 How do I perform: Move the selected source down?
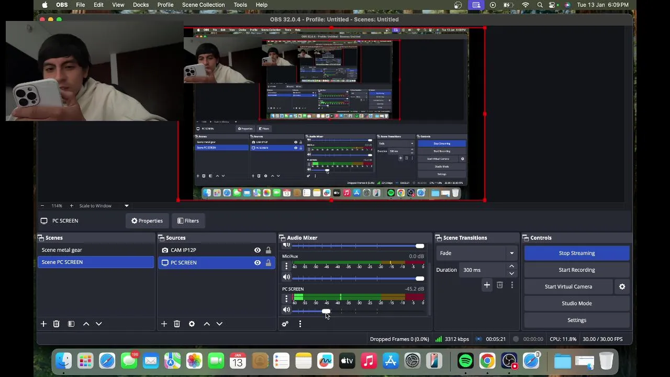click(x=219, y=324)
